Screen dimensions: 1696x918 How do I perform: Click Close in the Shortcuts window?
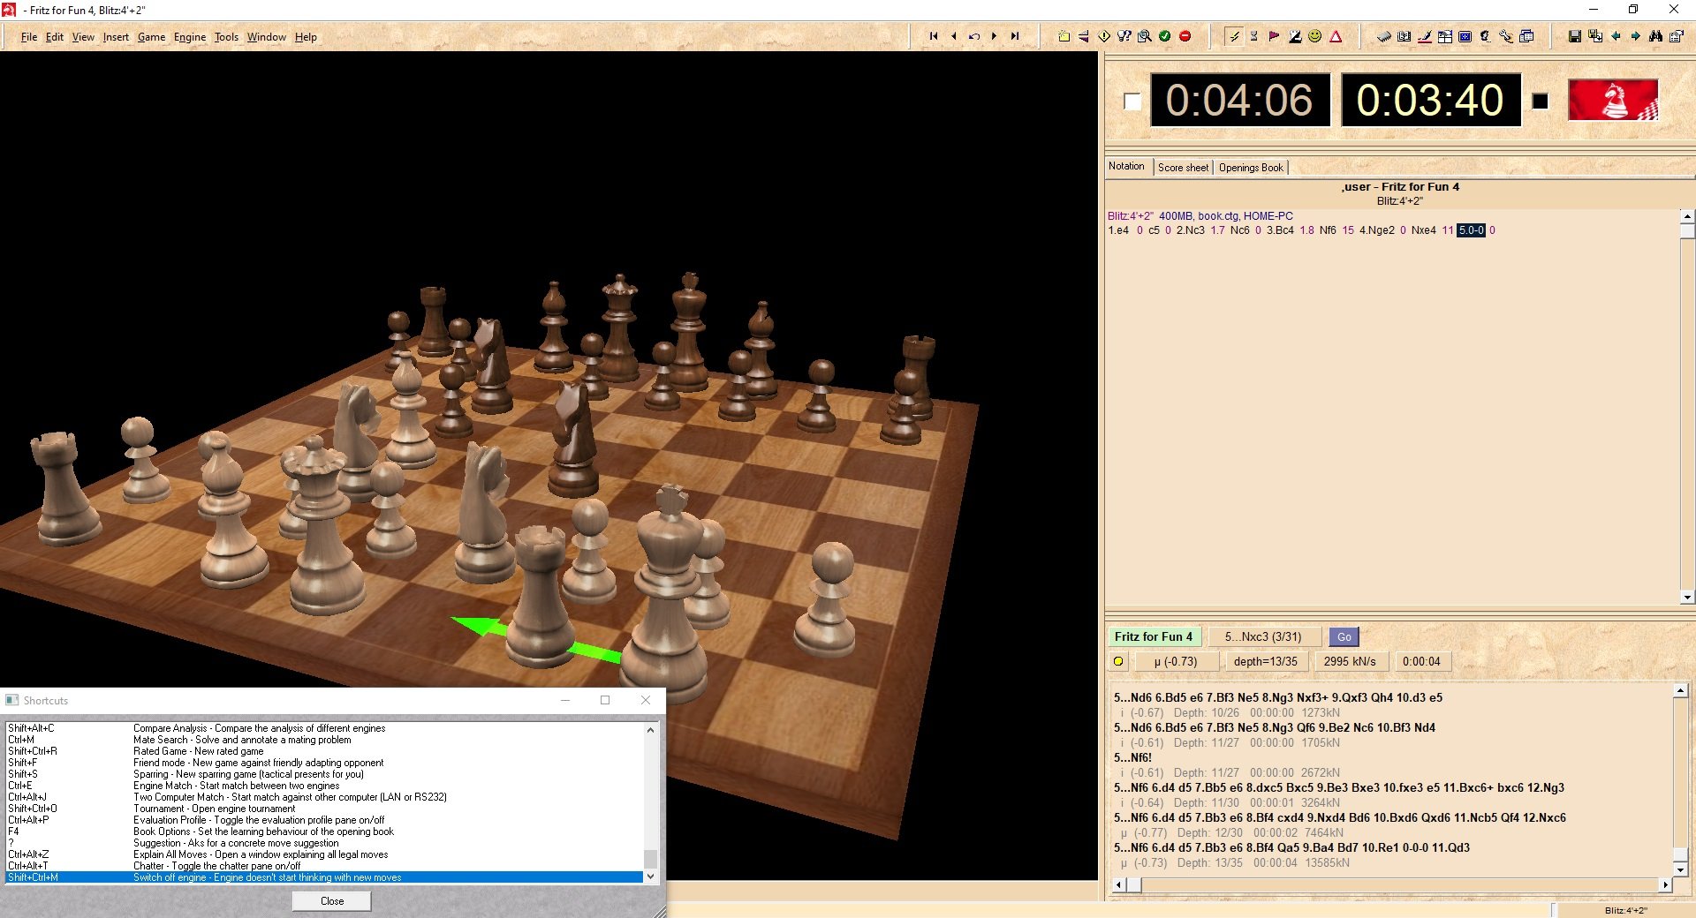[332, 901]
